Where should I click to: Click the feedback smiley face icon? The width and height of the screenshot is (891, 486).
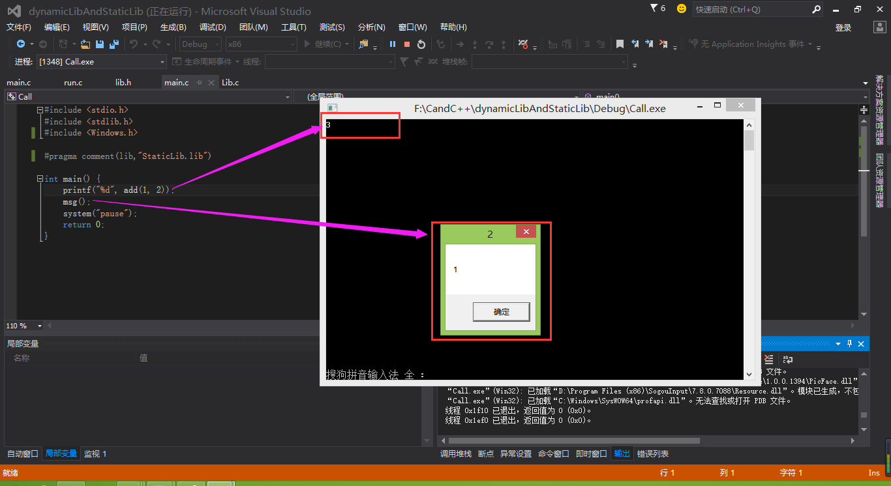682,8
